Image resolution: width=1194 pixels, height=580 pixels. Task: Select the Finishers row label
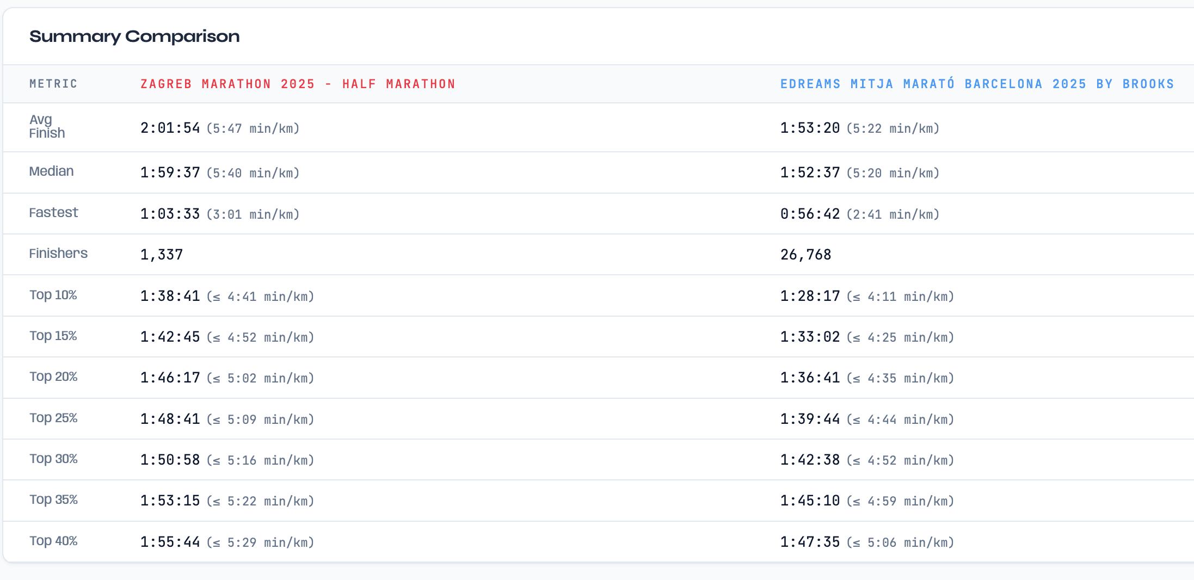[58, 254]
